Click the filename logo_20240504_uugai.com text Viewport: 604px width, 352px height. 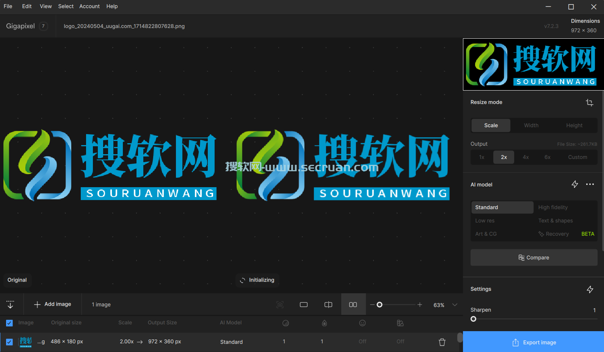(124, 26)
